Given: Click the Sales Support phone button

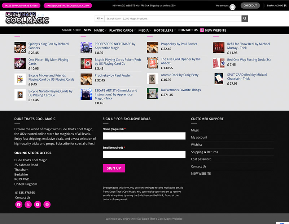Looking at the screenshot, I should 21,5.
